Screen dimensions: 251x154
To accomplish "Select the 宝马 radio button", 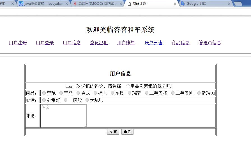I will (61, 93).
